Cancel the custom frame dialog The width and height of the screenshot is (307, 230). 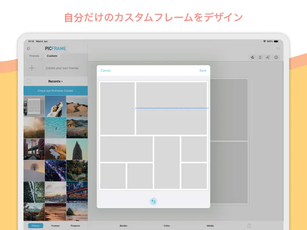[x=106, y=71]
